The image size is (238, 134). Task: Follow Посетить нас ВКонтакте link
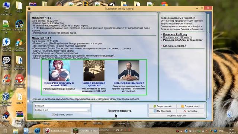[x=177, y=37]
